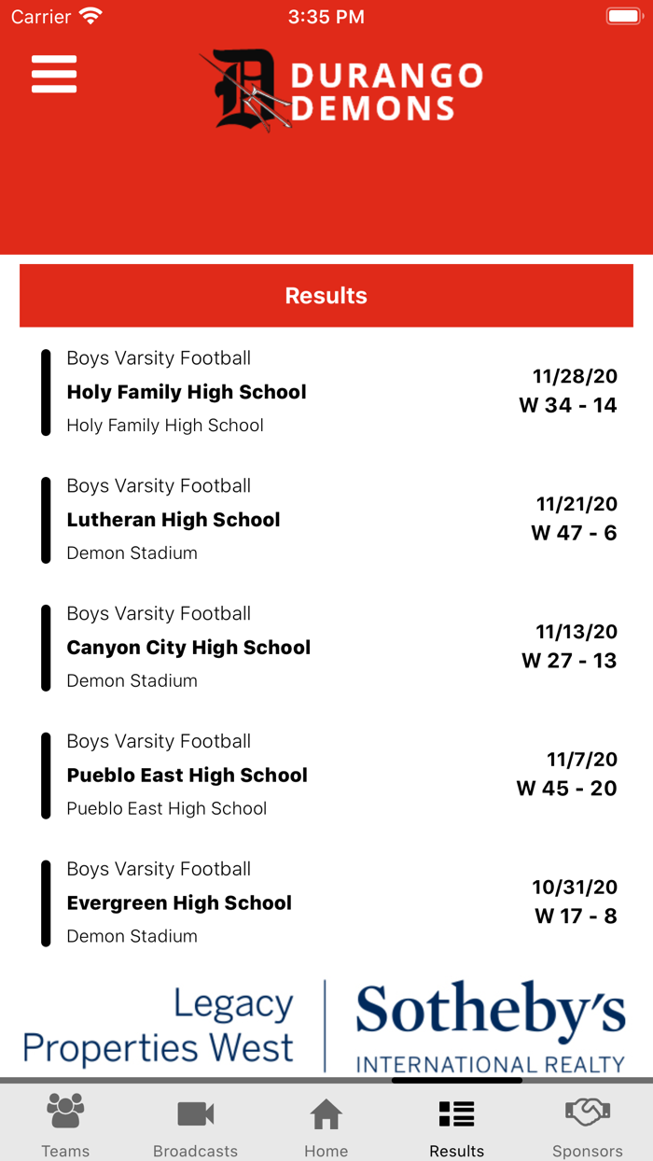Select the Teams icon in bottom bar

coord(64,1122)
